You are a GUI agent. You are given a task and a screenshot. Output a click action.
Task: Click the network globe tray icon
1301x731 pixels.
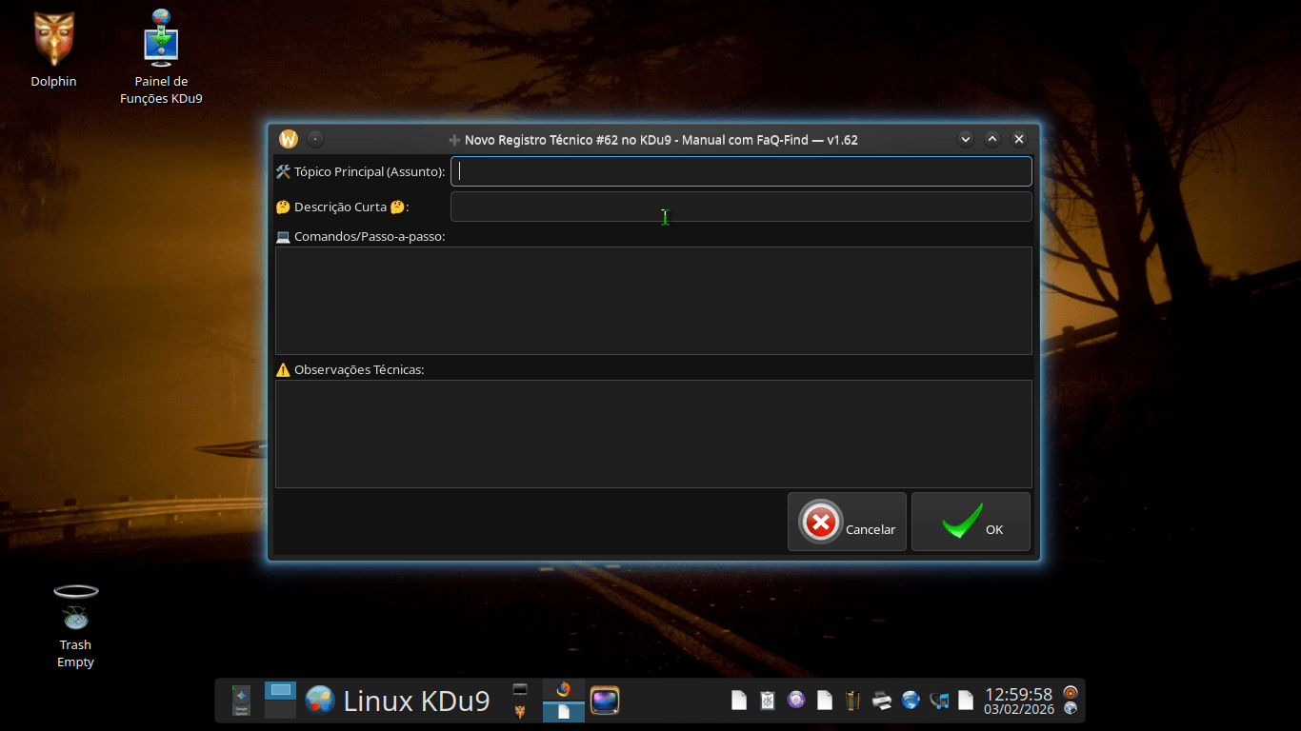click(x=911, y=701)
